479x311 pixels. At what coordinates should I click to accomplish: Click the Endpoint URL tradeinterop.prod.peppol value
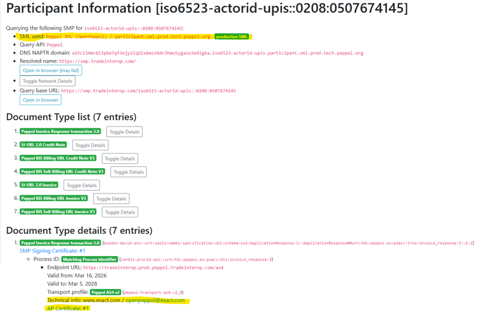153,268
